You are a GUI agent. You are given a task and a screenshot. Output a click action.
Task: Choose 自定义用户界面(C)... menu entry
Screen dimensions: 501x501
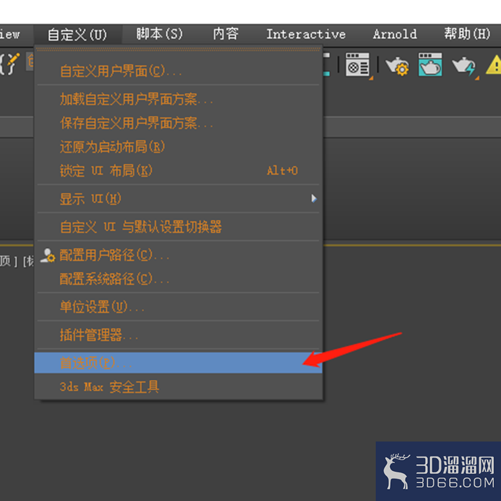[178, 71]
